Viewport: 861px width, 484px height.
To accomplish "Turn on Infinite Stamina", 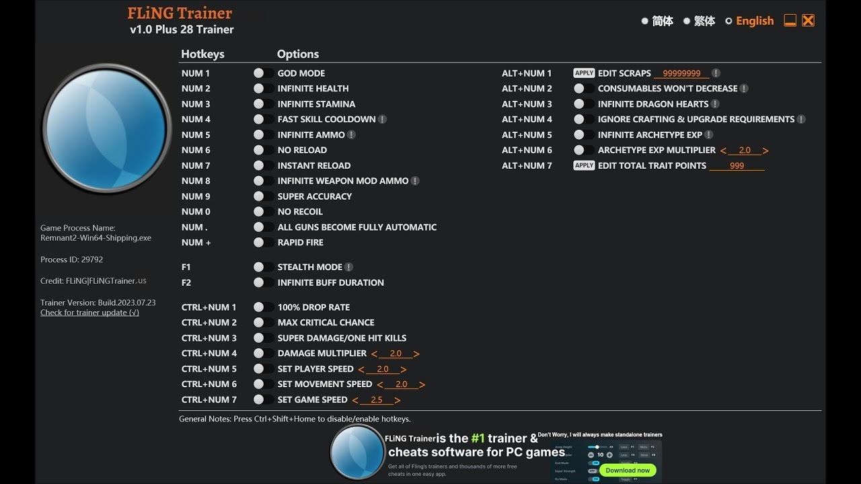I will coord(264,104).
